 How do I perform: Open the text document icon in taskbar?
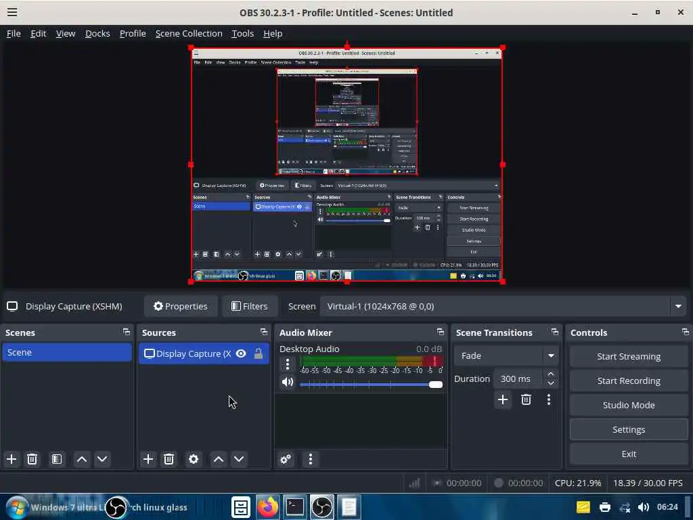pyautogui.click(x=349, y=506)
